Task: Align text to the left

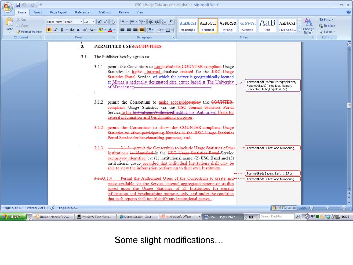Action: tap(122, 30)
